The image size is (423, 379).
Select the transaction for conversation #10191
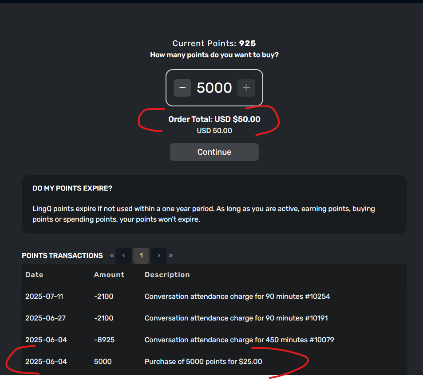214,318
